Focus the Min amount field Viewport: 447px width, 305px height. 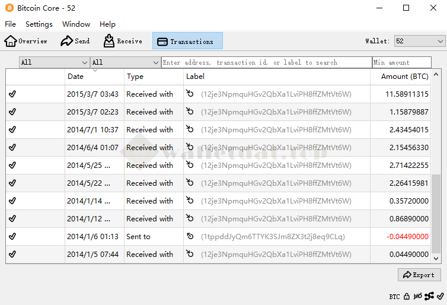(x=401, y=62)
